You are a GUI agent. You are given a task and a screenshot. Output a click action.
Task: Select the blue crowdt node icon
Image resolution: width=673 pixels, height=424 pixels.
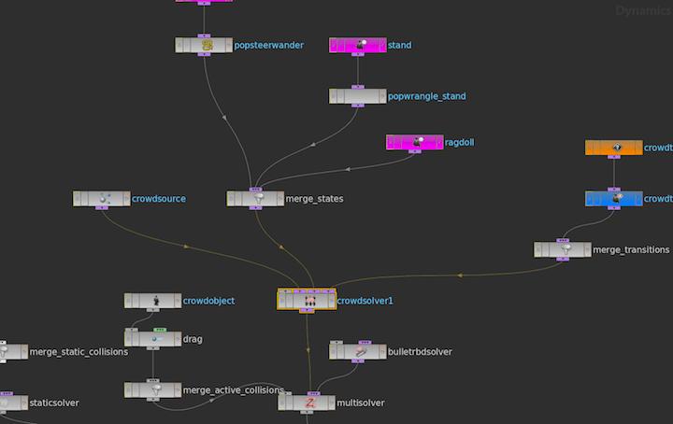[x=614, y=199]
